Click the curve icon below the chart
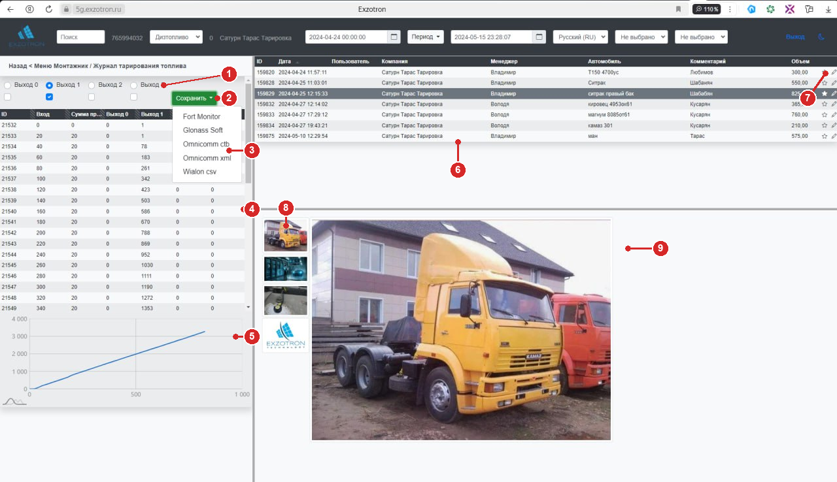The width and height of the screenshot is (837, 482). point(14,401)
